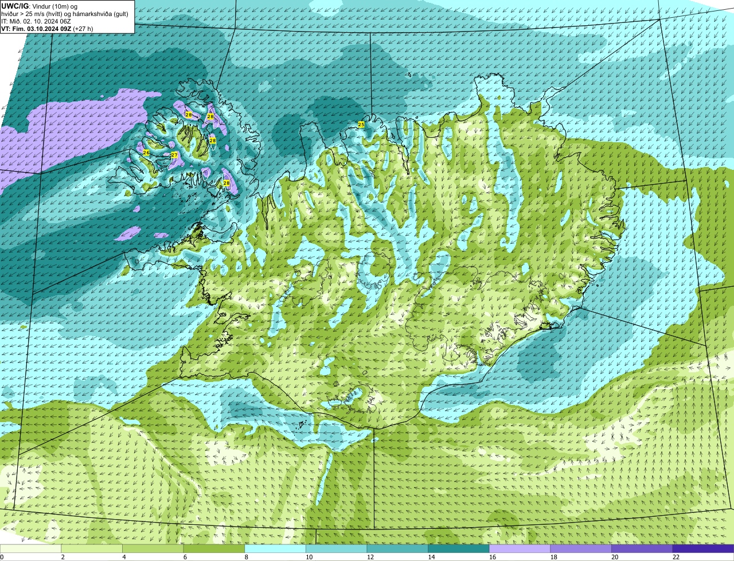The image size is (734, 561).
Task: Click the legend scale value 14
Action: [431, 557]
